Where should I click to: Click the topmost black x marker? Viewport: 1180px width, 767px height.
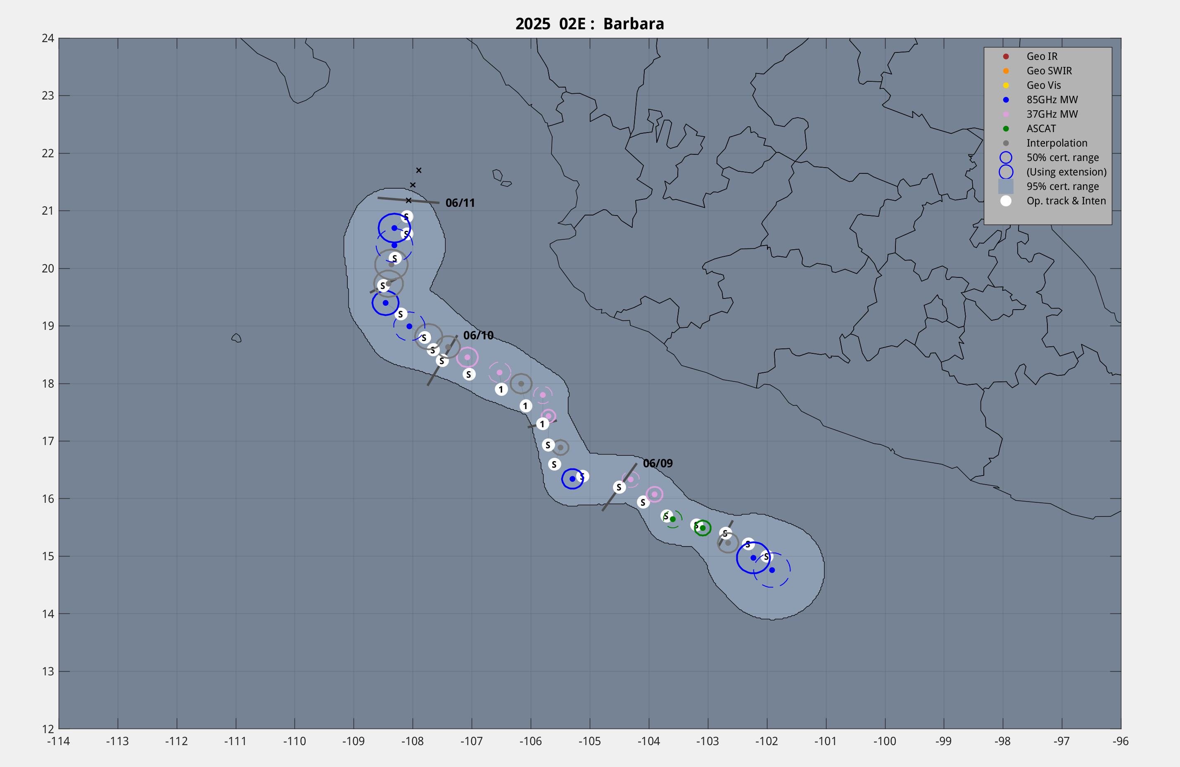[x=418, y=170]
